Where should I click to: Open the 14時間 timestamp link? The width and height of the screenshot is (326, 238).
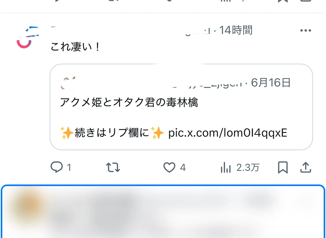point(236,30)
